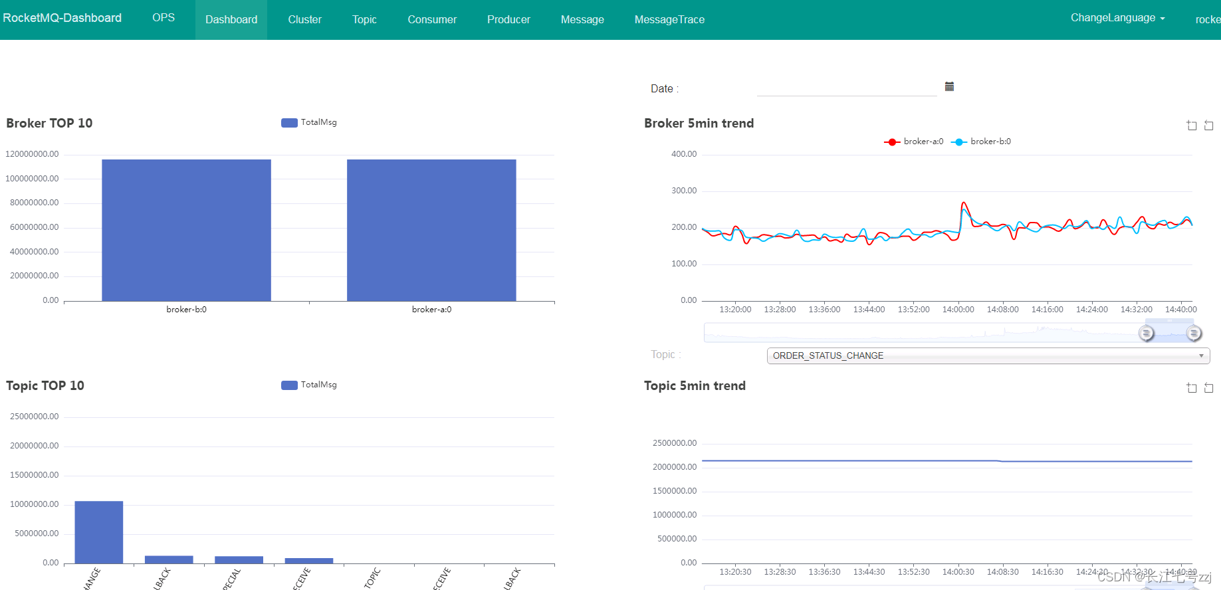1221x590 pixels.
Task: Open the ORDER_STATUS_CHANGE topic dropdown
Action: click(x=988, y=355)
